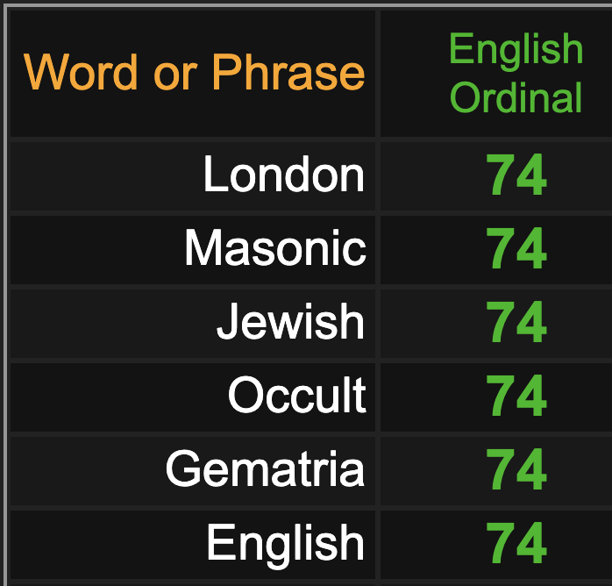Click the word 'Word' in orange header
Image resolution: width=612 pixels, height=586 pixels.
(x=81, y=72)
